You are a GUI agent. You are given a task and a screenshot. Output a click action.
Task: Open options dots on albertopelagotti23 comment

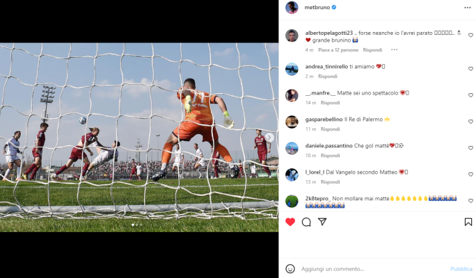pos(394,50)
